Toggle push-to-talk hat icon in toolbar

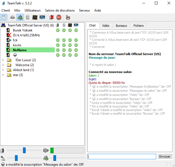pos(12,17)
